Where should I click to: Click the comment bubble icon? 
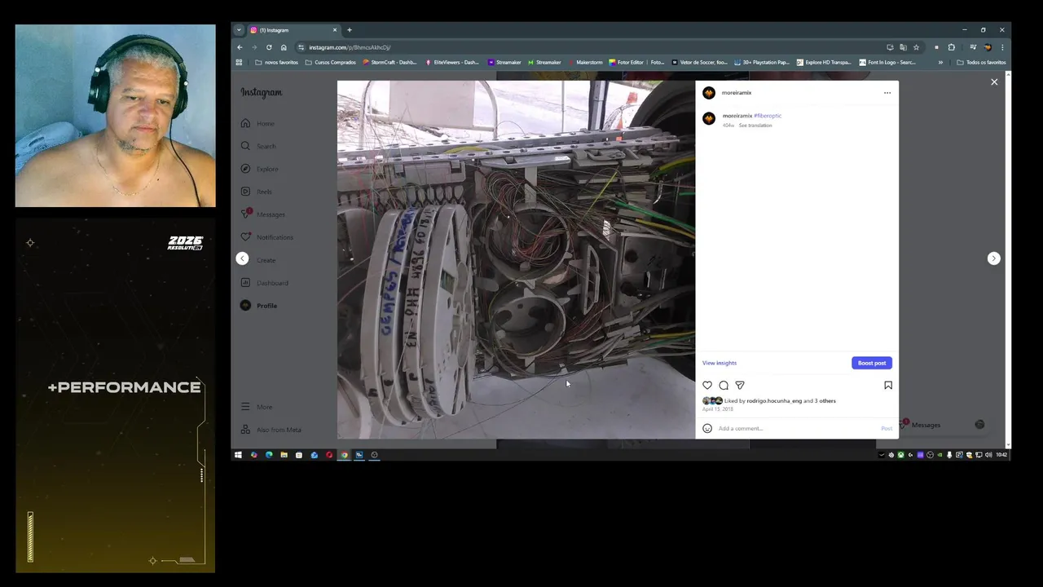(x=724, y=385)
